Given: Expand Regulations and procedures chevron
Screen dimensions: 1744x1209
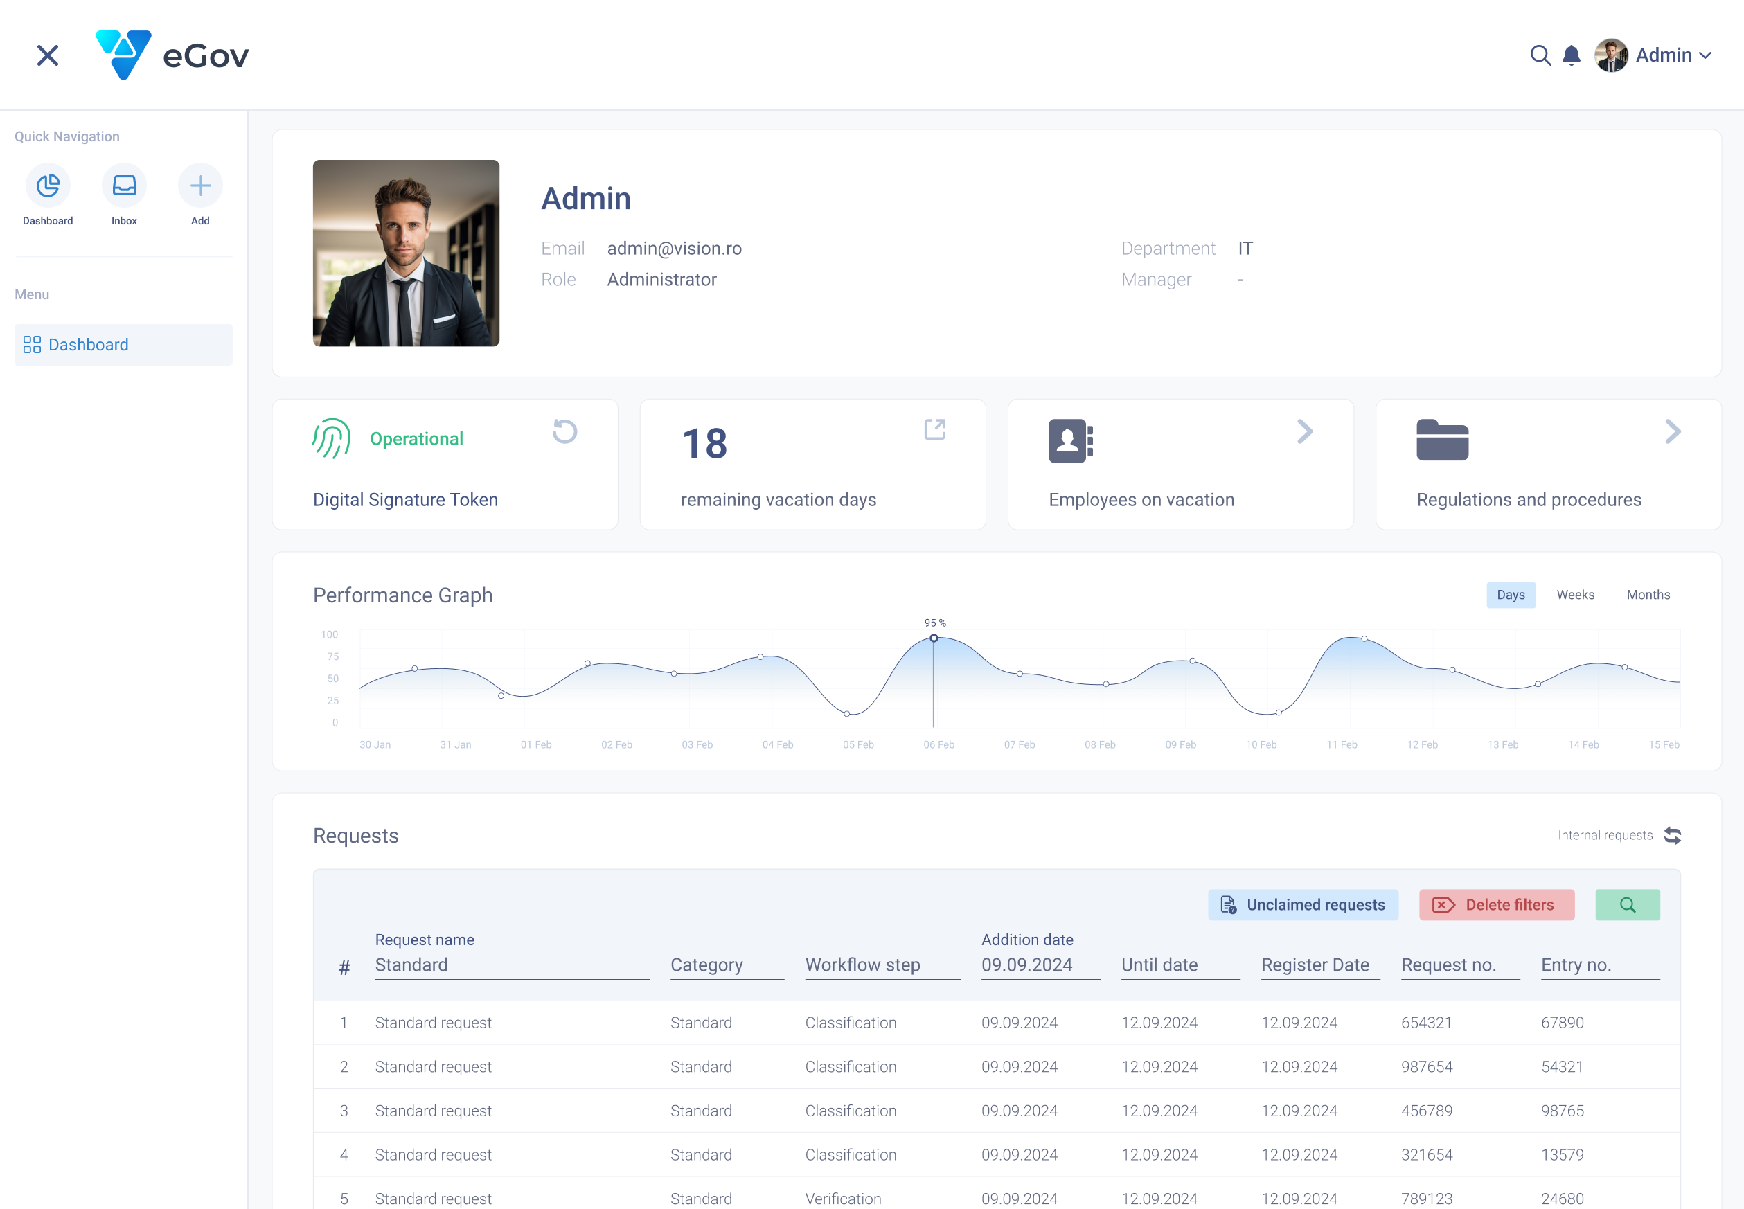Looking at the screenshot, I should point(1672,432).
